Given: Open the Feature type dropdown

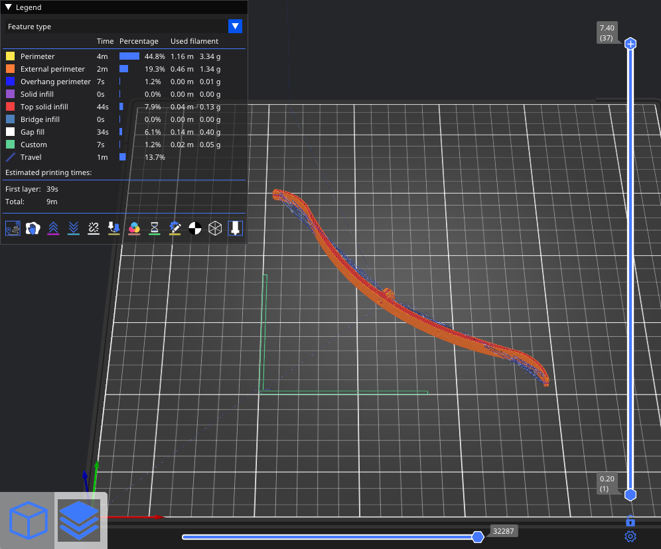Looking at the screenshot, I should 235,27.
